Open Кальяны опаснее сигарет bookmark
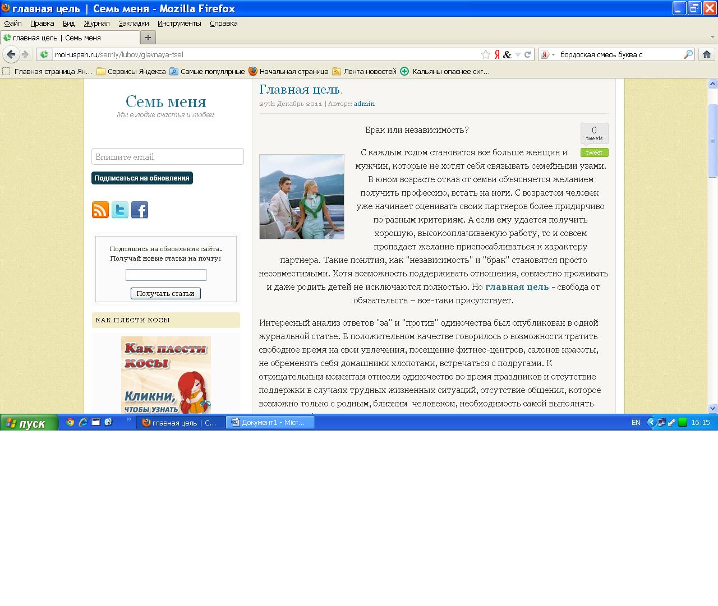718x606 pixels. click(445, 71)
